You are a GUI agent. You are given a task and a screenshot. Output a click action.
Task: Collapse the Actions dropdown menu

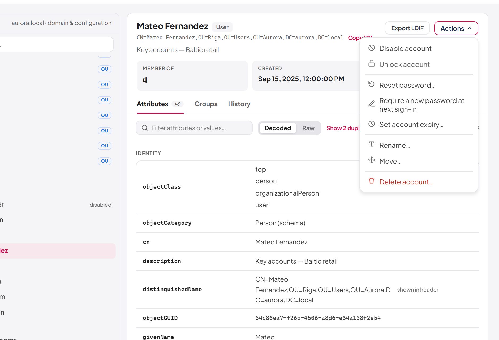tap(456, 28)
